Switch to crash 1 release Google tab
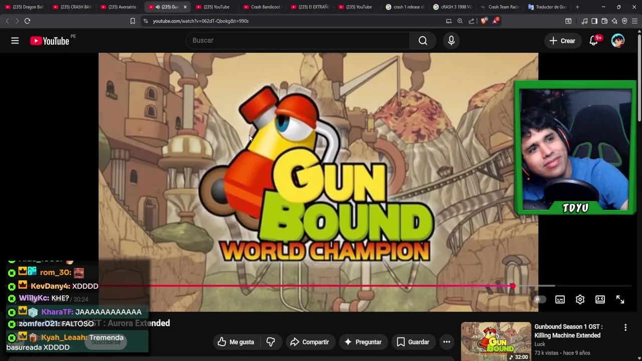642x361 pixels. coord(406,7)
